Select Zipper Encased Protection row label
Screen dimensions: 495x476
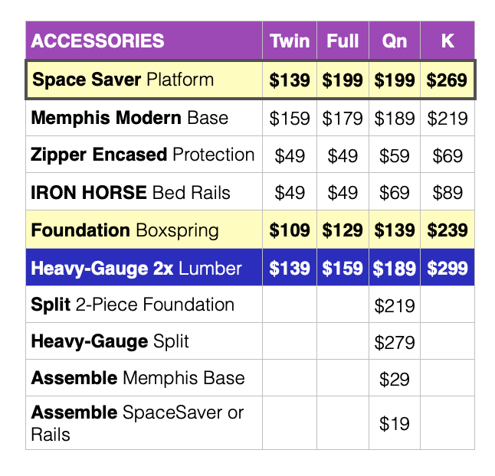click(143, 155)
